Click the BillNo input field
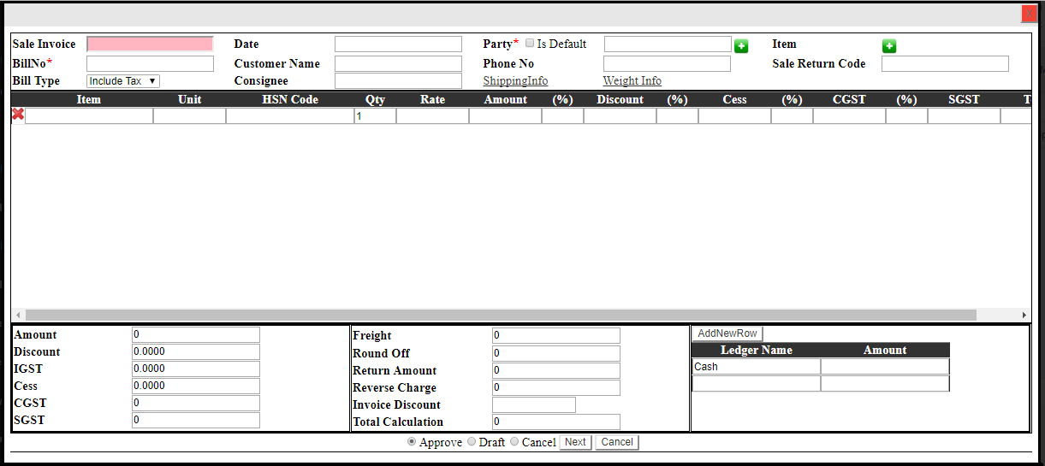Viewport: 1045px width, 466px height. click(150, 64)
